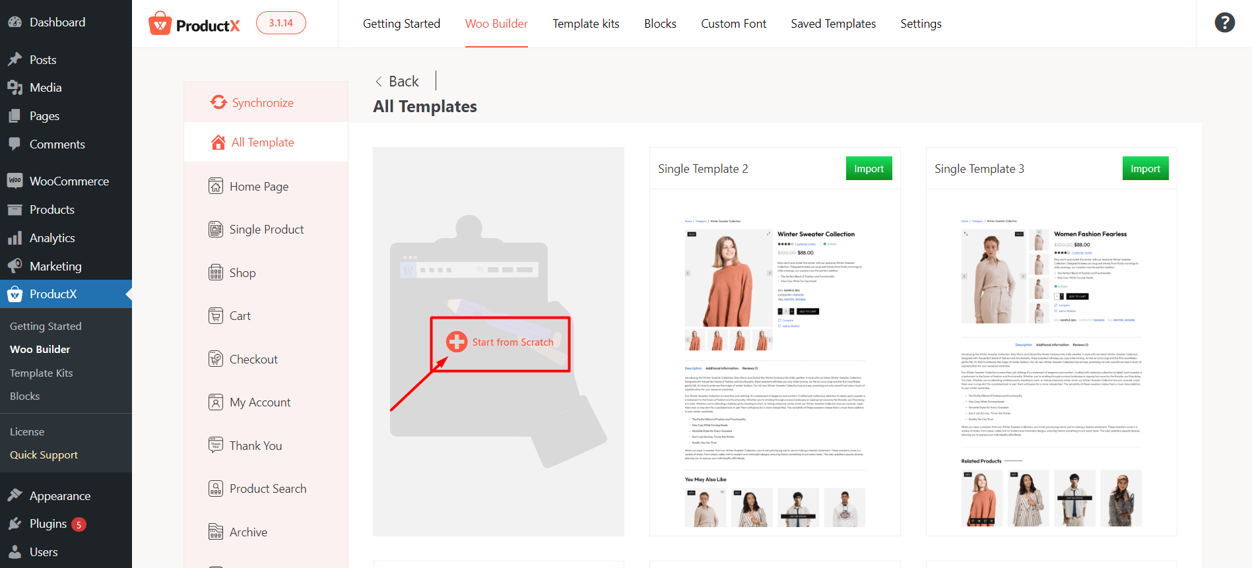Open the Custom Font tab
The width and height of the screenshot is (1252, 568).
pyautogui.click(x=734, y=24)
